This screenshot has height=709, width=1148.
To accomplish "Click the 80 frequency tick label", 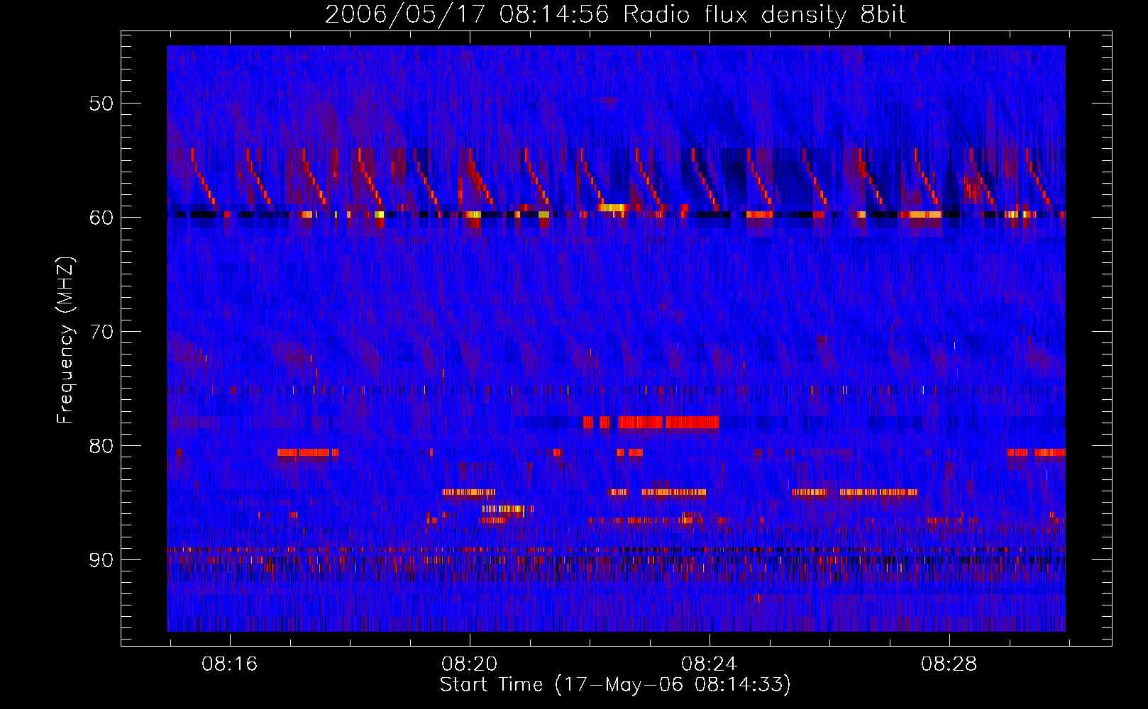I will (x=101, y=446).
